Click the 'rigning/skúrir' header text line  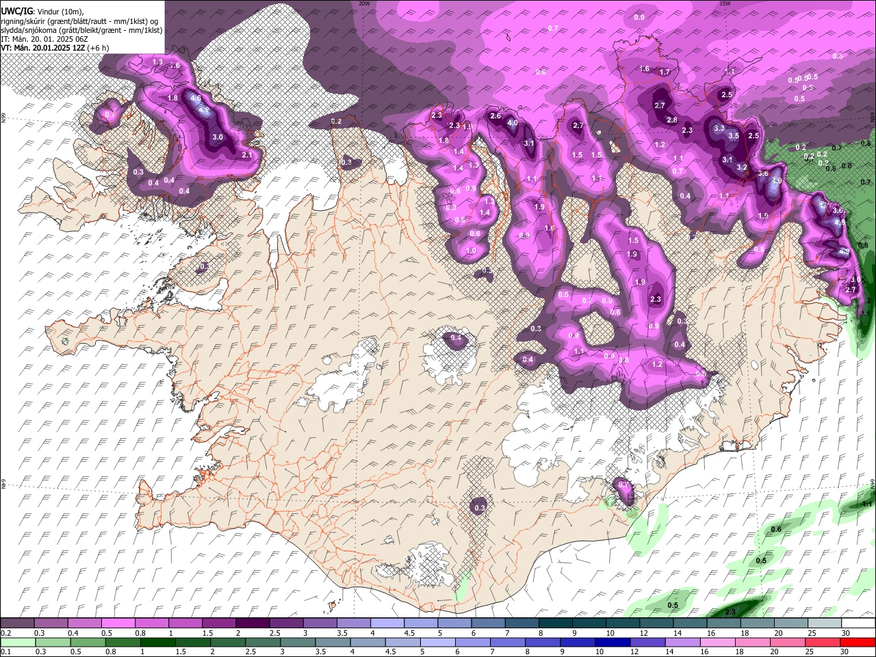[79, 21]
